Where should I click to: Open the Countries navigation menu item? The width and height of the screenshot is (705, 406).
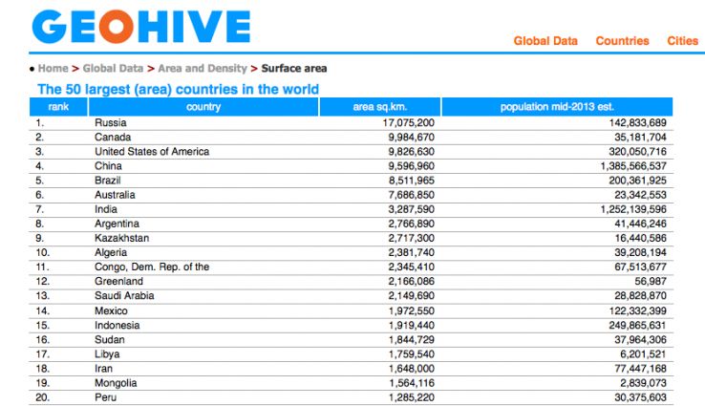pos(622,41)
